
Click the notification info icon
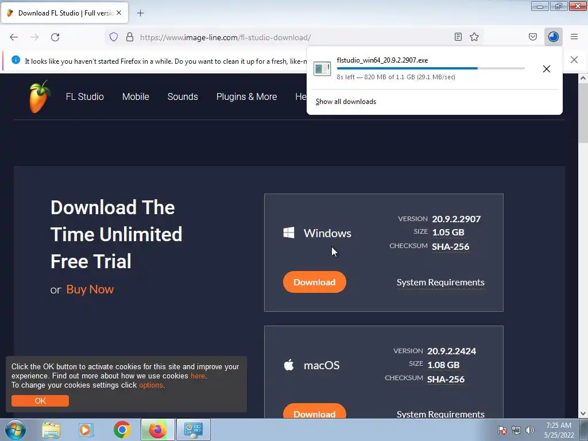tap(16, 60)
